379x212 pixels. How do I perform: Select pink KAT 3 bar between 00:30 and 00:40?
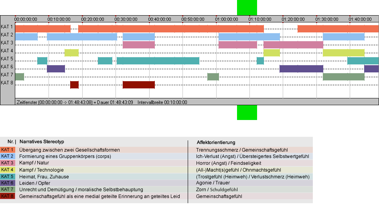(x=139, y=45)
